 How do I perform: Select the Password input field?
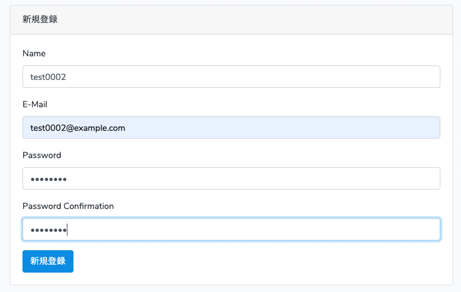(x=231, y=179)
